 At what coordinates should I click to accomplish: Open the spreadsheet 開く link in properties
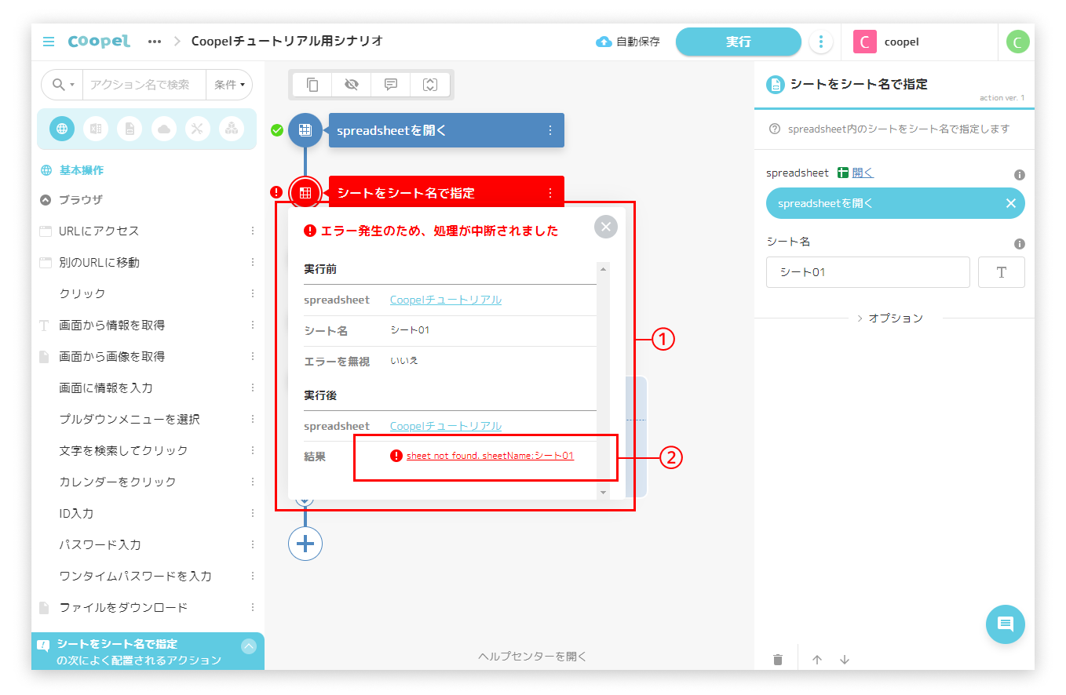click(x=862, y=173)
